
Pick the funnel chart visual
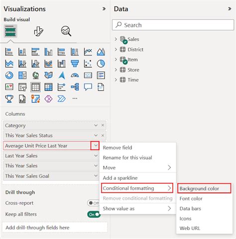pyautogui.click(x=75, y=64)
